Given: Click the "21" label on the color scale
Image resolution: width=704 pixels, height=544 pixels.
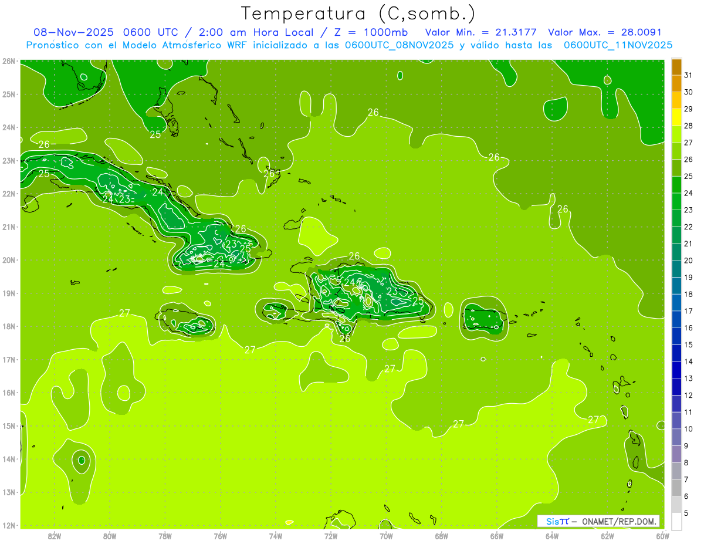Looking at the screenshot, I should click(x=688, y=244).
